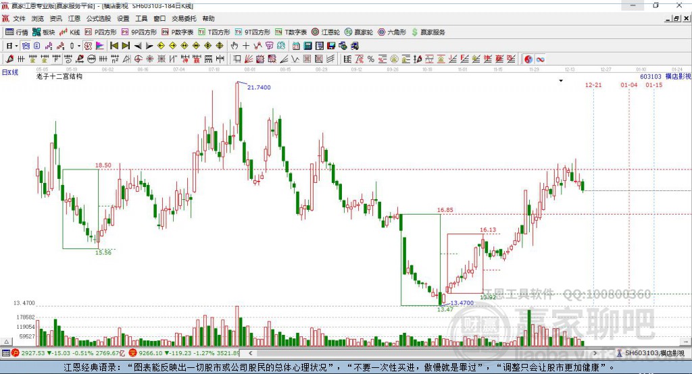692x374 pixels.
Task: Click the 18.50 price level label
Action: 103,165
